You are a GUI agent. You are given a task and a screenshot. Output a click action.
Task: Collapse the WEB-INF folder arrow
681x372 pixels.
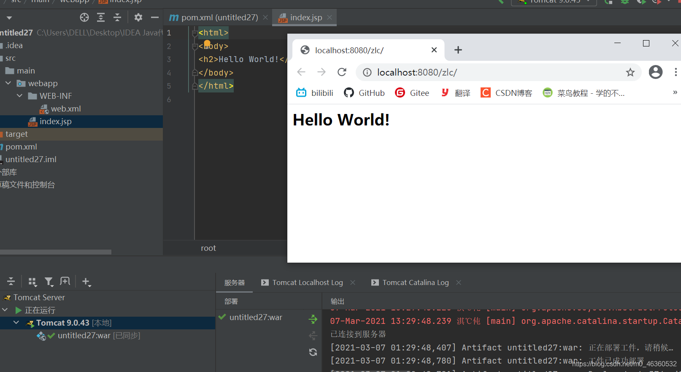[x=20, y=96]
